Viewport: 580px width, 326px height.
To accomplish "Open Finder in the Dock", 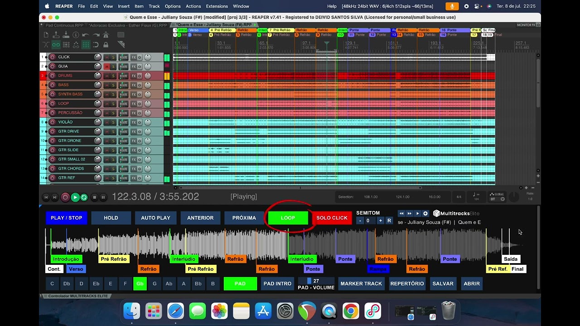I will (x=132, y=311).
